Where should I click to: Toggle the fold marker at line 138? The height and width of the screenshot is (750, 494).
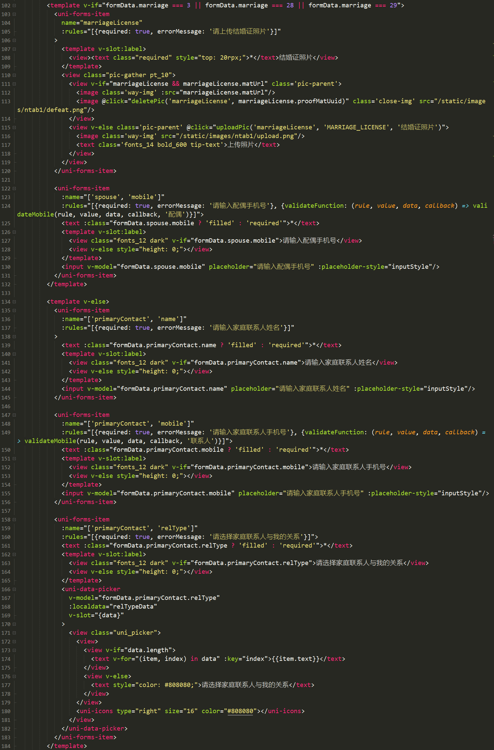(x=14, y=336)
